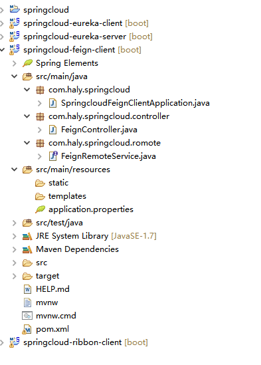Click the Maven Dependencies library icon

coord(27,249)
